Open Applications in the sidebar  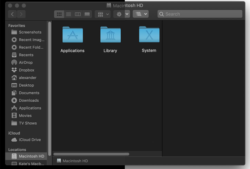coord(27,108)
